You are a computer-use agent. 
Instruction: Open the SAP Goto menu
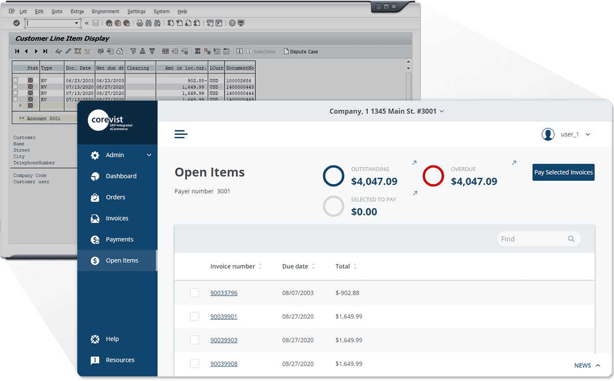pos(57,11)
